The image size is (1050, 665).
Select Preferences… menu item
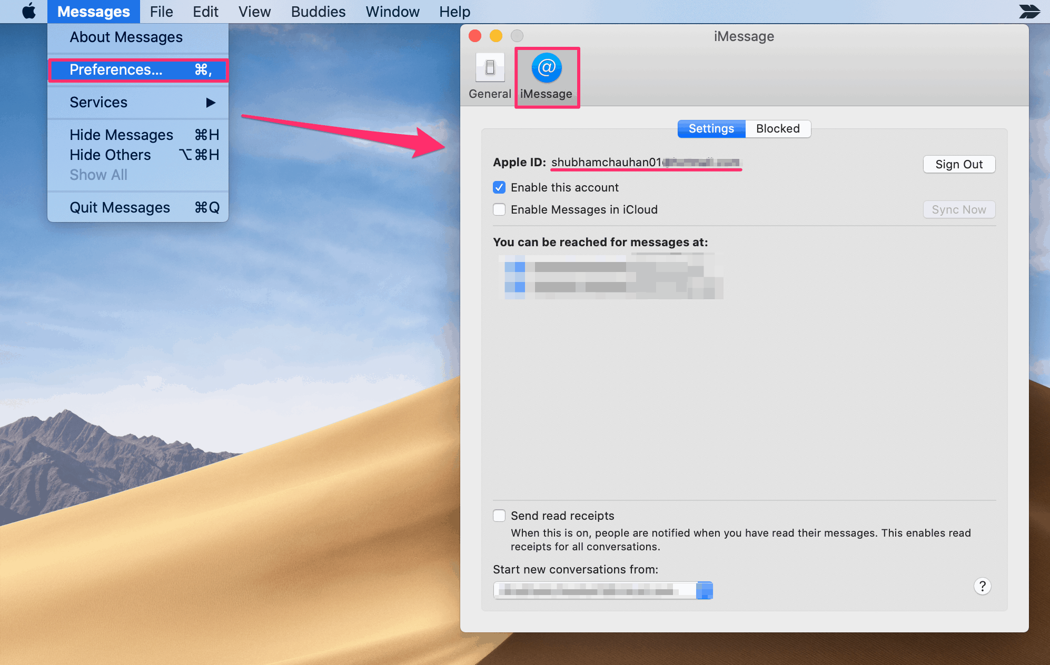pos(138,70)
